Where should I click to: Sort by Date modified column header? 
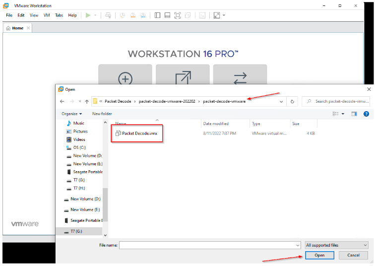(x=216, y=124)
